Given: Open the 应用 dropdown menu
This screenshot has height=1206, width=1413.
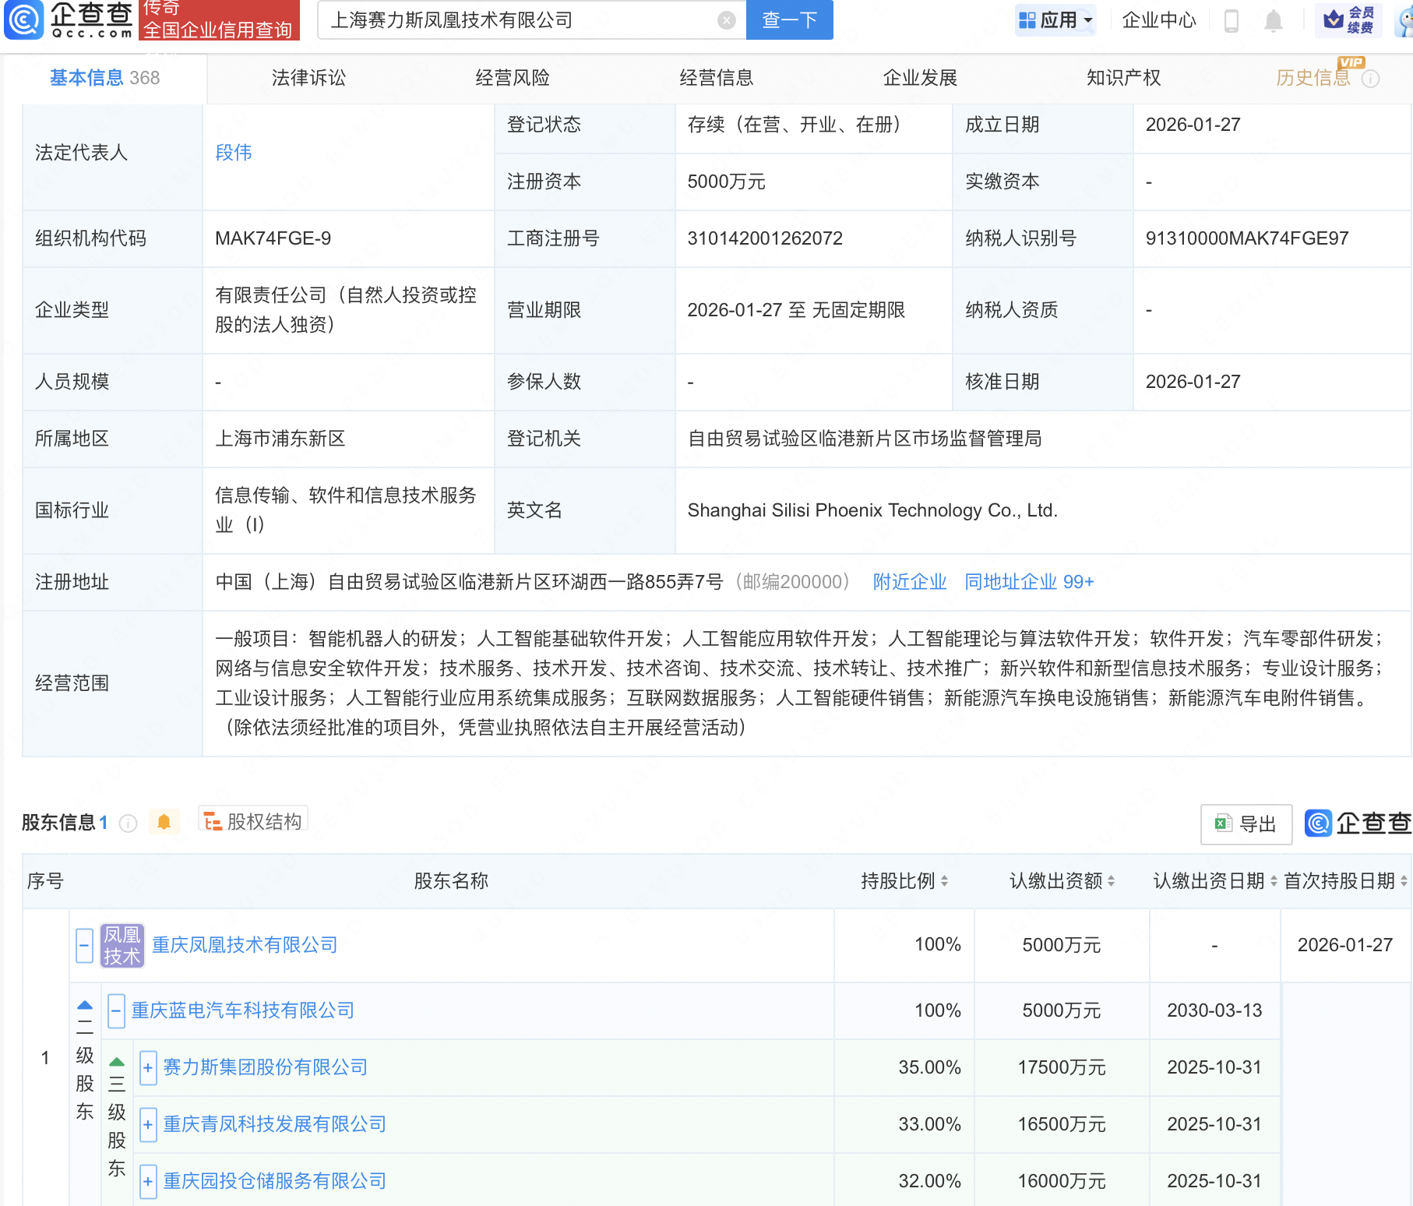Looking at the screenshot, I should [x=1055, y=20].
